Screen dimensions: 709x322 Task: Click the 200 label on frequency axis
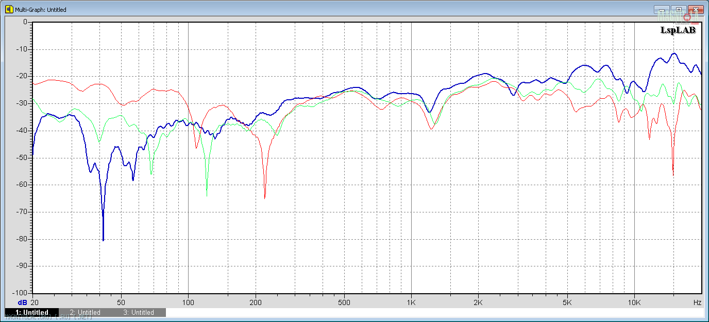tap(256, 302)
